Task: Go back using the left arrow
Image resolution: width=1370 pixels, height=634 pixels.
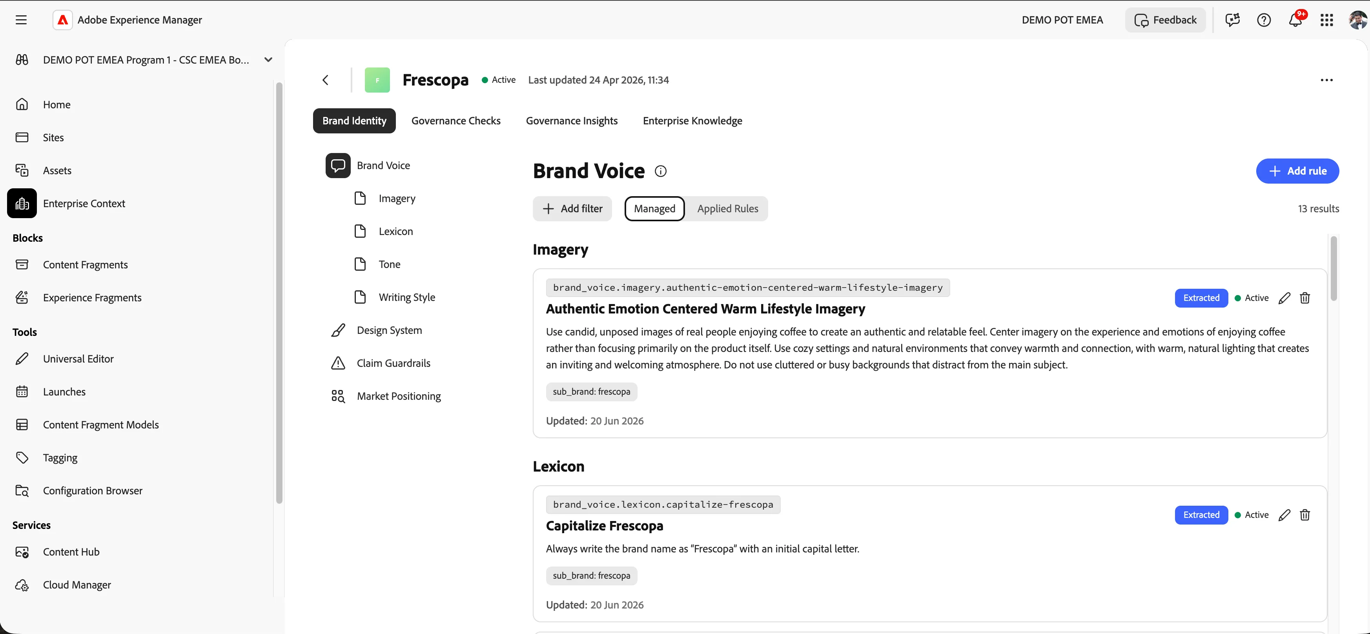Action: coord(326,80)
